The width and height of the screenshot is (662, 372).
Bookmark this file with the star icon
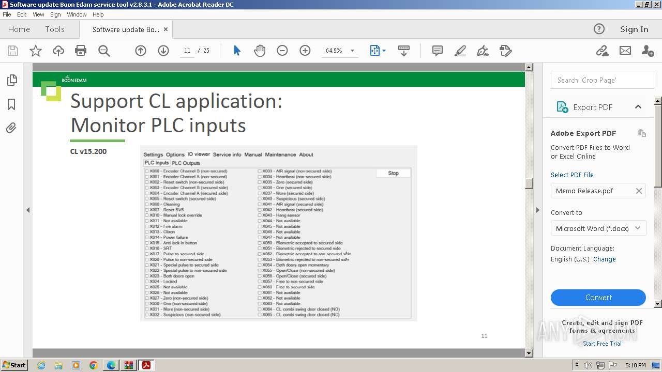pyautogui.click(x=36, y=51)
